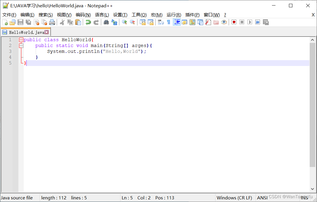Toggle word wrap toolbar icon
Image resolution: width=317 pixels, height=202 pixels.
[x=161, y=22]
